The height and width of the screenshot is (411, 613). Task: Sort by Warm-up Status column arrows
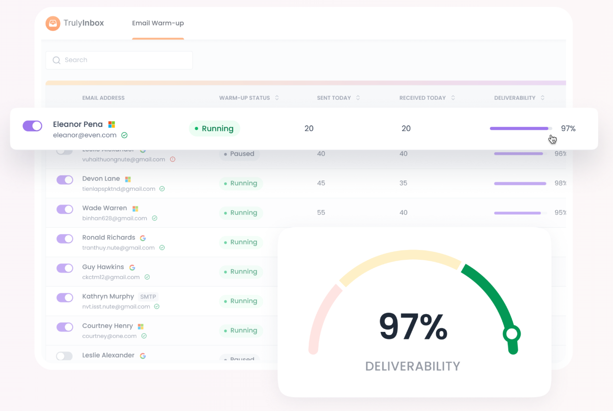click(x=277, y=98)
